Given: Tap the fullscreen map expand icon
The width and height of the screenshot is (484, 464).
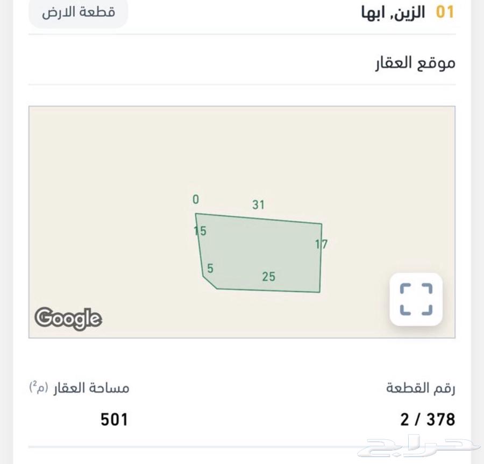Looking at the screenshot, I should click(416, 299).
